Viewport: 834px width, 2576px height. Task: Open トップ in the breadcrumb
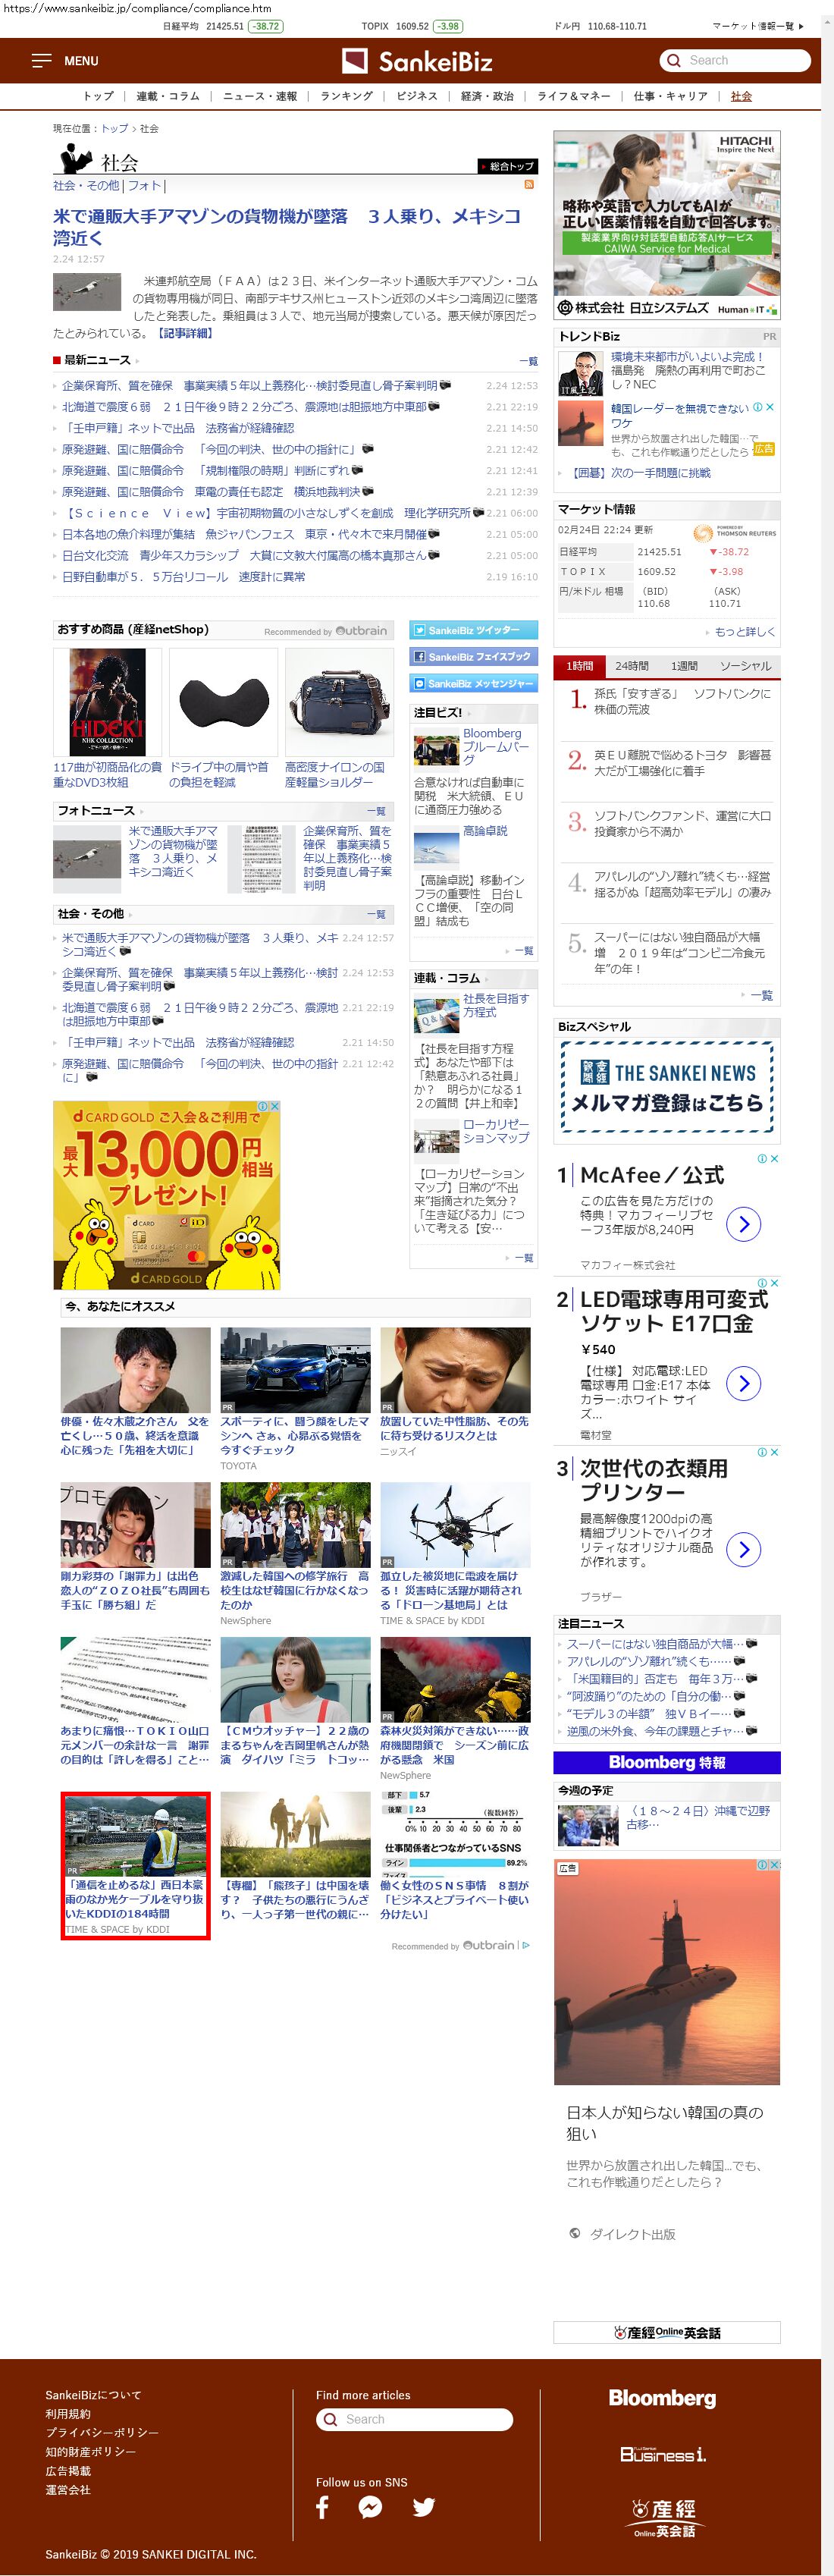tap(114, 129)
